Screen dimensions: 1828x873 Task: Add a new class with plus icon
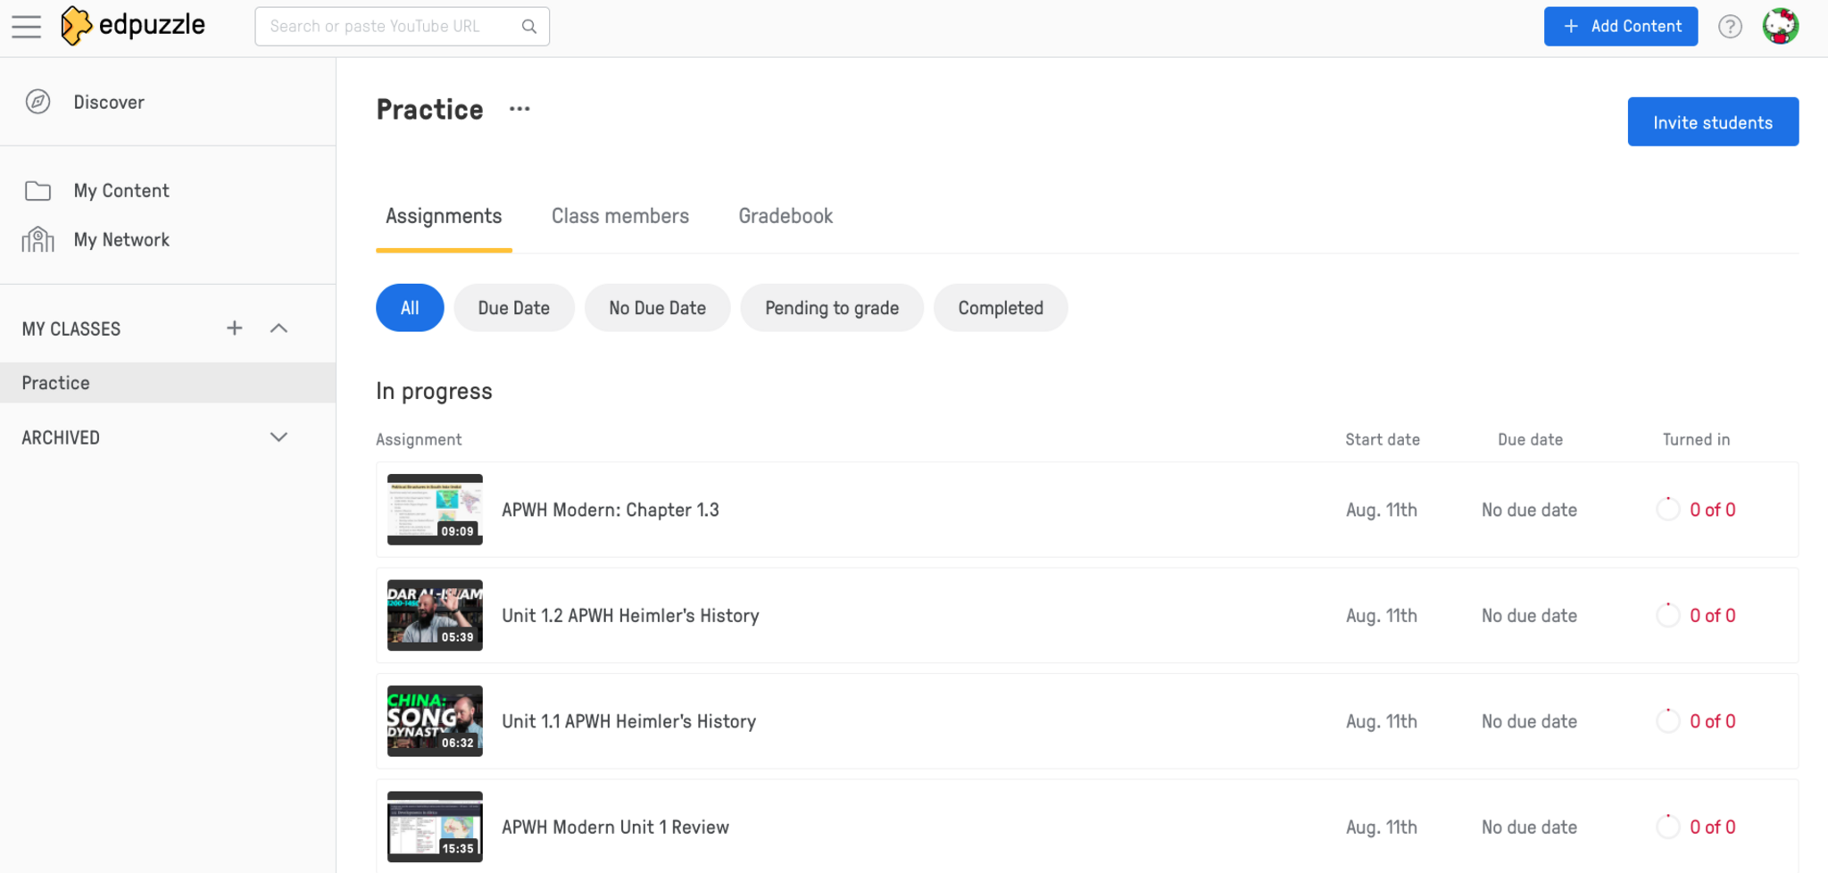[x=234, y=328]
